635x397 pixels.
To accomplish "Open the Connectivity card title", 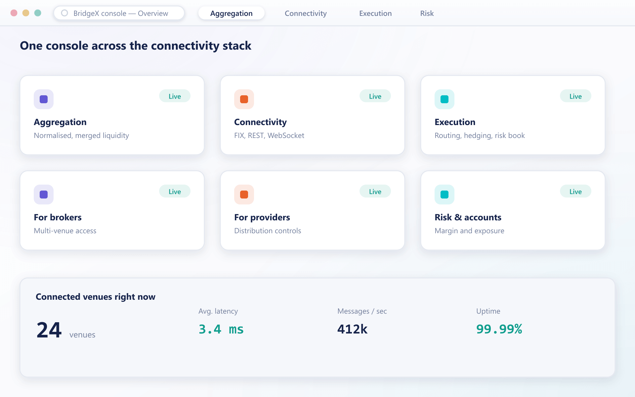I will point(260,122).
